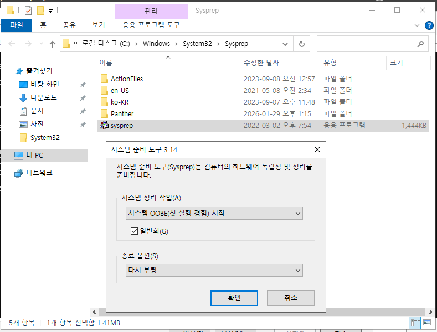Switch to large icons view
Viewport: 437px width, 332px height.
tap(427, 323)
